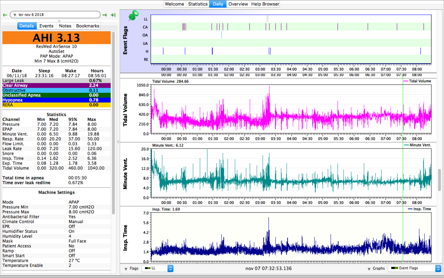Image resolution: width=444 pixels, height=278 pixels.
Task: Click the Hypopnea blue row
Action: (56, 100)
